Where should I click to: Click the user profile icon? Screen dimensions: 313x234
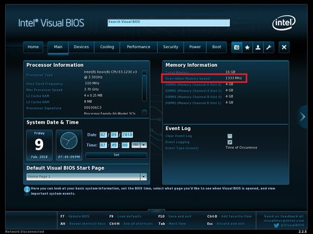pyautogui.click(x=258, y=47)
